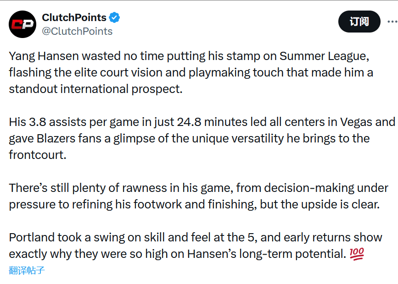This screenshot has width=398, height=284.
Task: Click the 订阅 subscribe button
Action: [x=359, y=22]
